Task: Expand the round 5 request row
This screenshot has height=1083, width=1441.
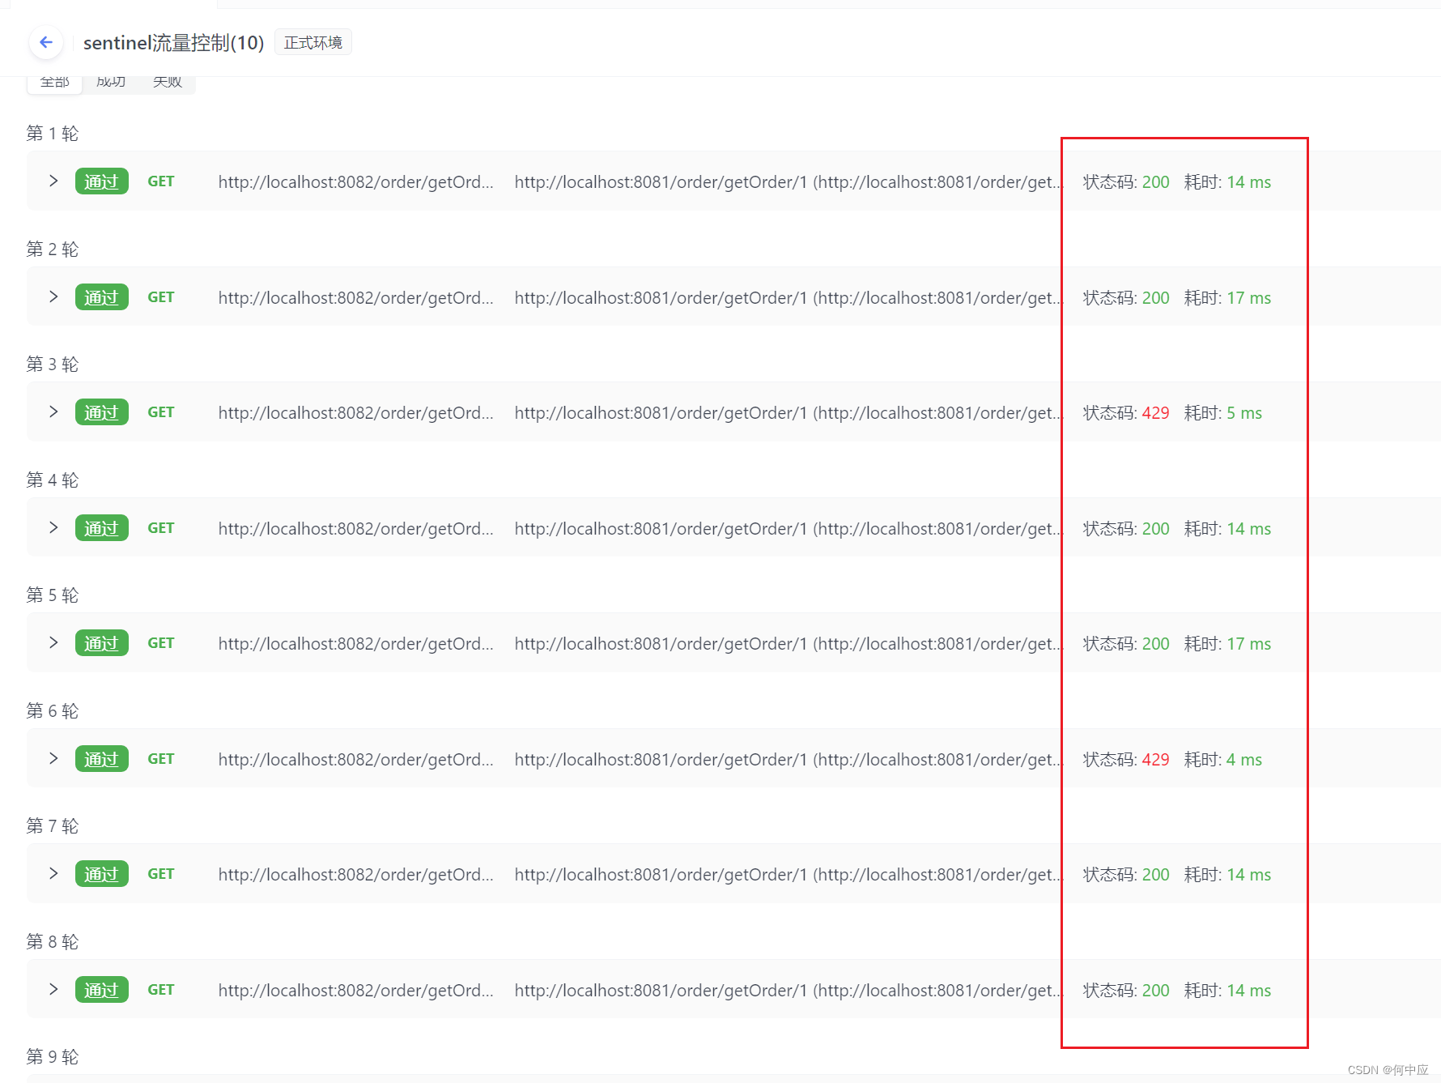Action: coord(53,642)
